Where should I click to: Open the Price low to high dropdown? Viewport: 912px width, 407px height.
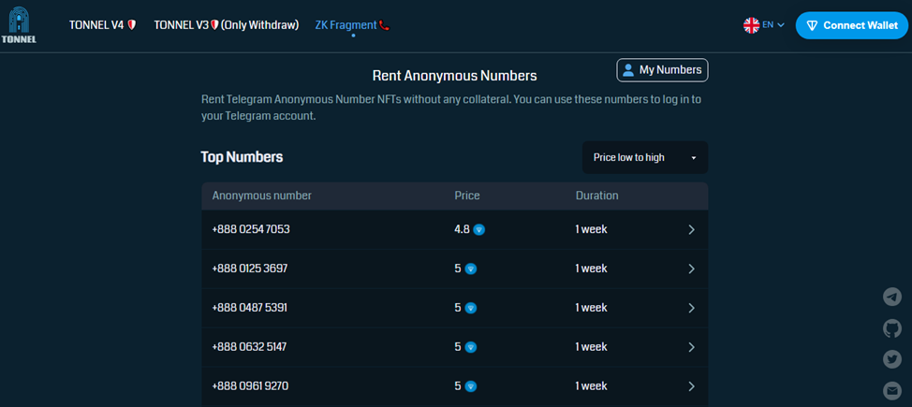coord(644,157)
